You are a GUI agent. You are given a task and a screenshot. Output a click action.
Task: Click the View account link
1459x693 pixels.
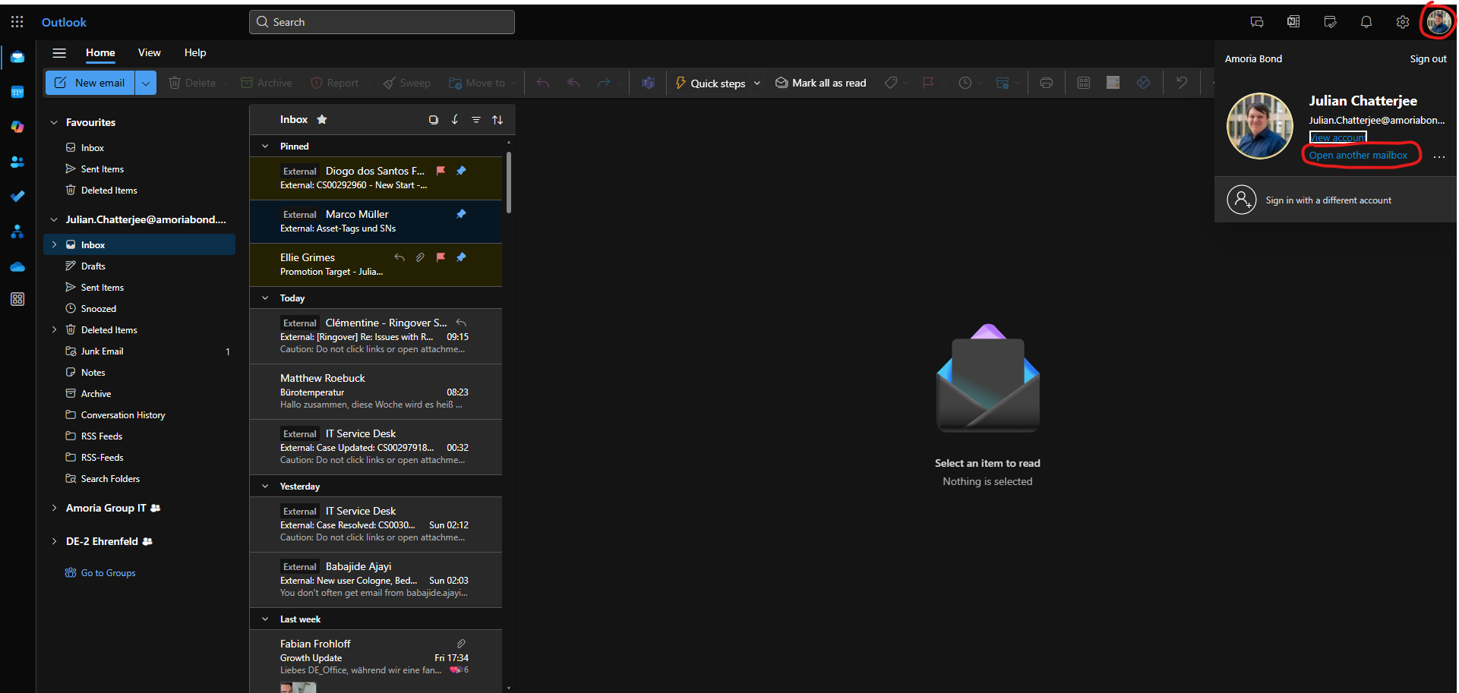(1337, 137)
